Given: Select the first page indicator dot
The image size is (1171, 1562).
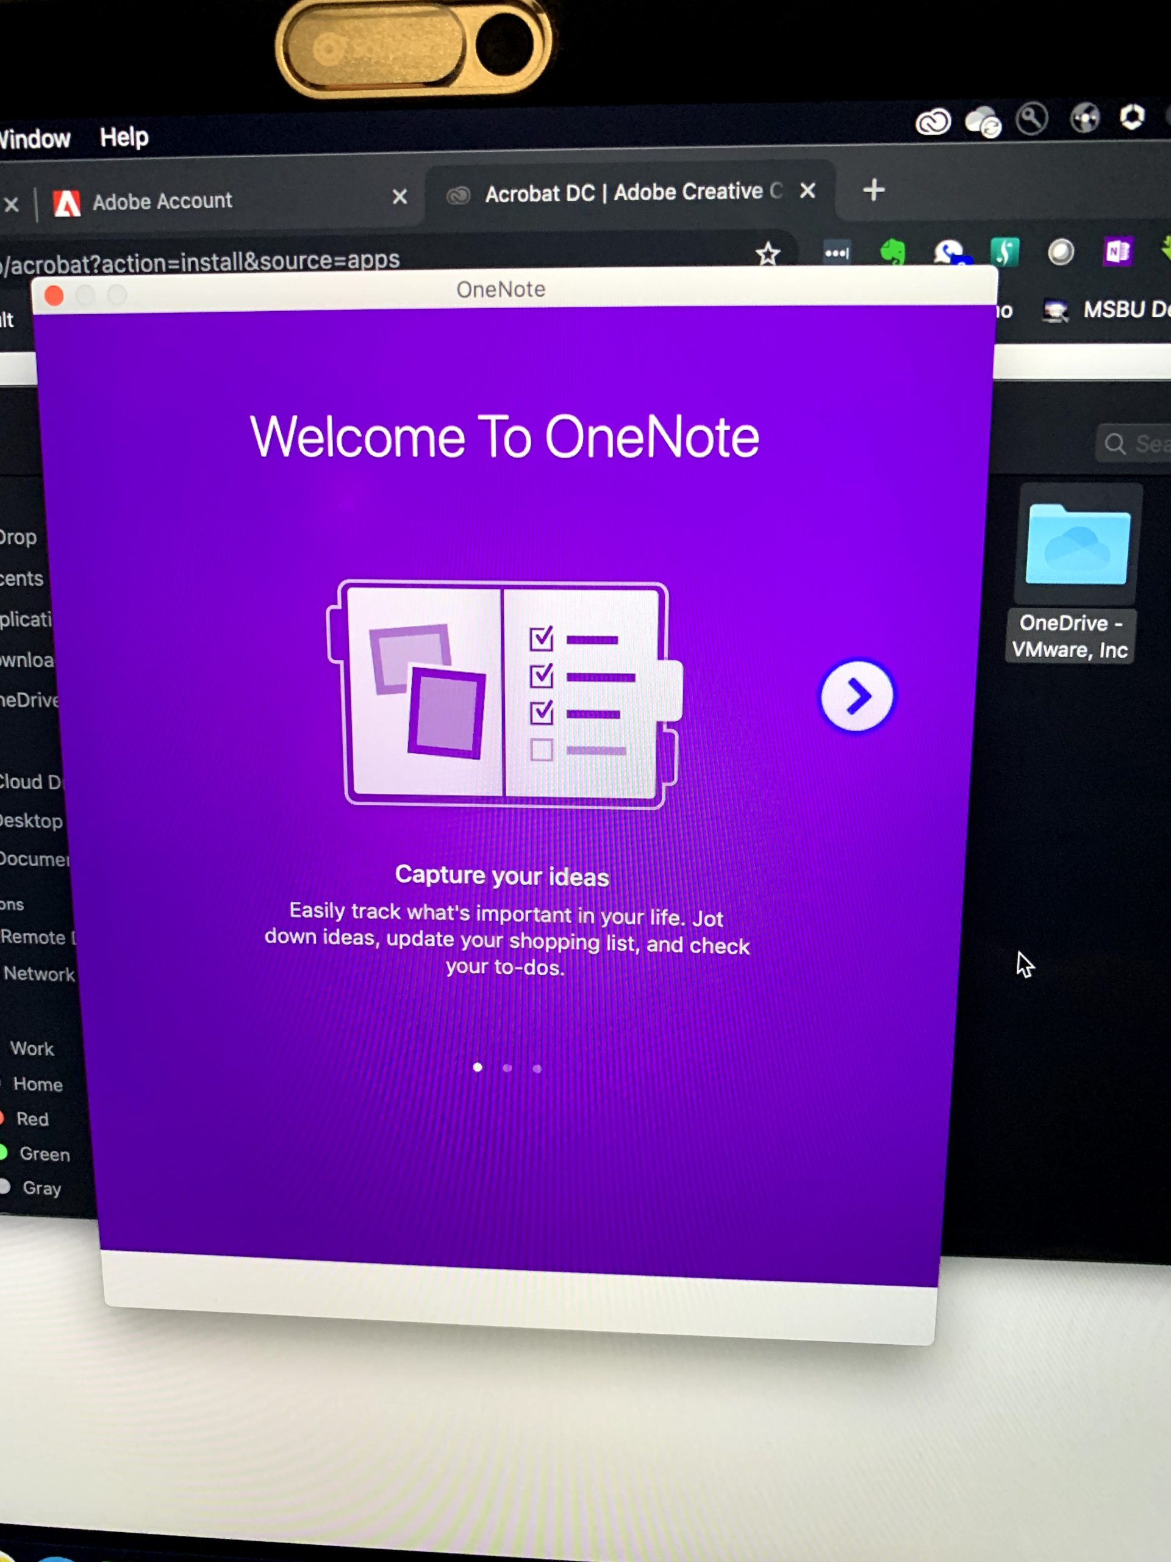Looking at the screenshot, I should [x=478, y=1067].
